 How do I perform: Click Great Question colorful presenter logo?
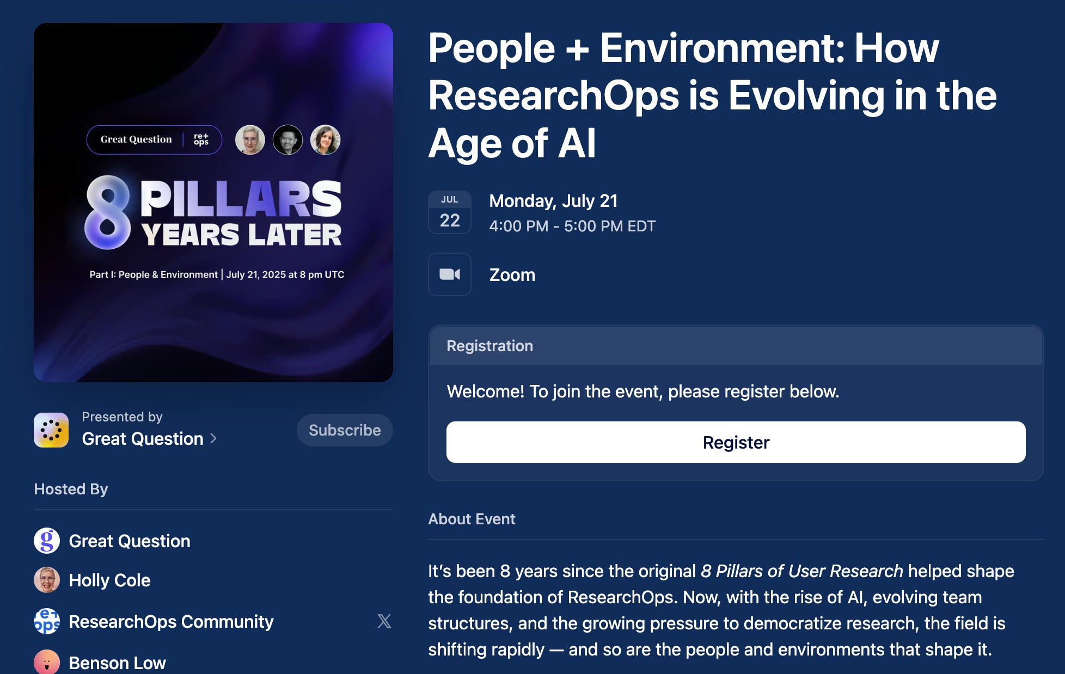point(51,430)
